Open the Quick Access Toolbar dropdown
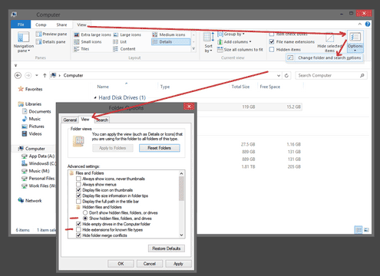Screen dimensions: 380x276 15,65
